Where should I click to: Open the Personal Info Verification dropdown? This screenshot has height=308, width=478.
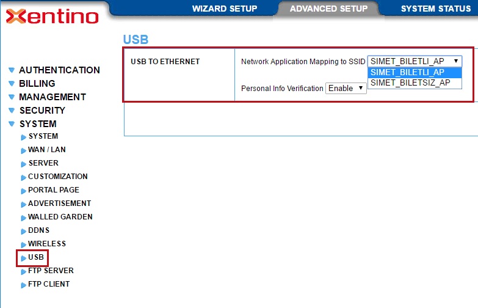tap(346, 89)
